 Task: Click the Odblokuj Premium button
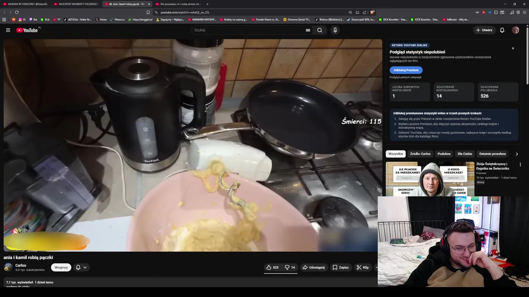(406, 70)
